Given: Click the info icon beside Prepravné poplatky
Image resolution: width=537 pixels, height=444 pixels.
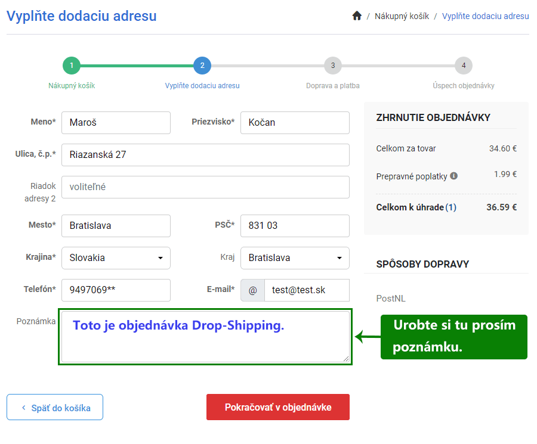Looking at the screenshot, I should pos(454,176).
